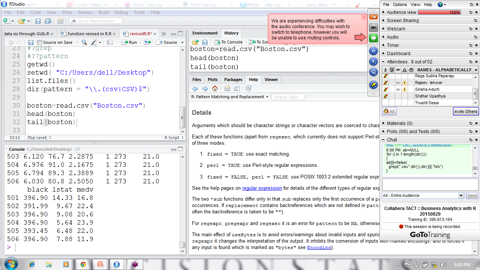Open the chat recipient dropdown
The height and width of the screenshot is (270, 480).
[461, 195]
